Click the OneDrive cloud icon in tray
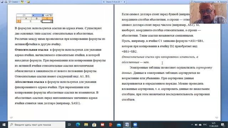 200,125
